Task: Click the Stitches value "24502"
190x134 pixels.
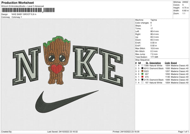Action: tap(185, 2)
